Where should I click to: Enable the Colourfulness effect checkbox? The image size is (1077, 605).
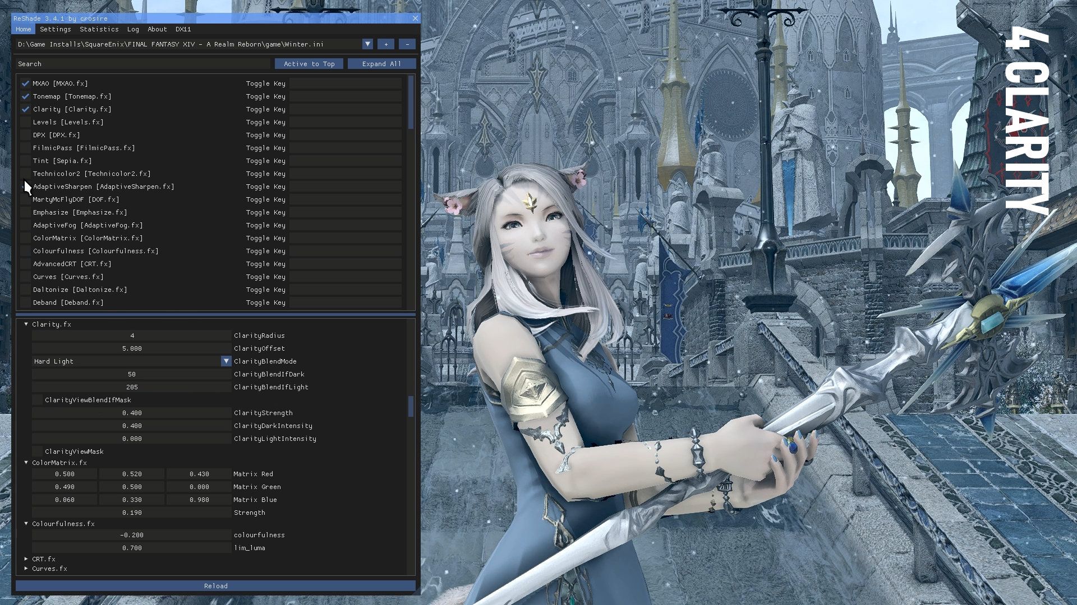point(25,251)
